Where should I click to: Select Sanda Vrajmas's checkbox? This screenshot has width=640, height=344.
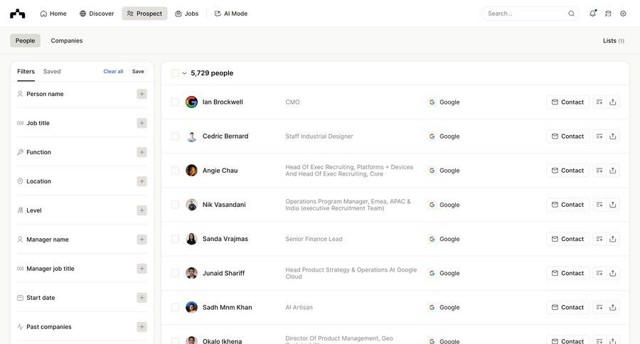pos(175,239)
